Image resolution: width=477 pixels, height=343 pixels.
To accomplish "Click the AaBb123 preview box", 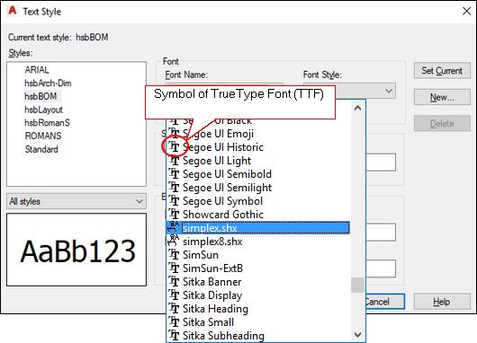I will 76,250.
